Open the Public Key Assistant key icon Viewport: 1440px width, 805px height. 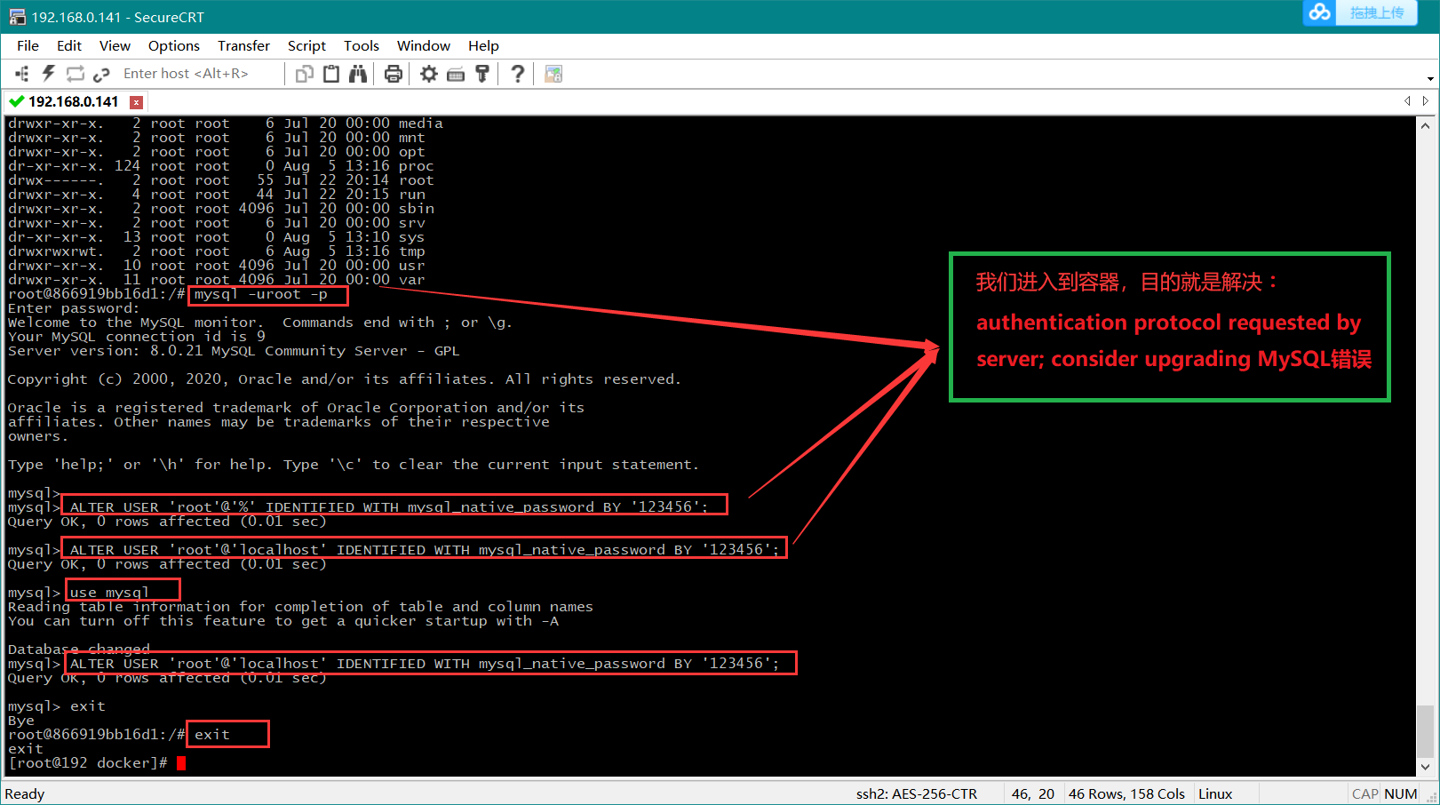482,74
